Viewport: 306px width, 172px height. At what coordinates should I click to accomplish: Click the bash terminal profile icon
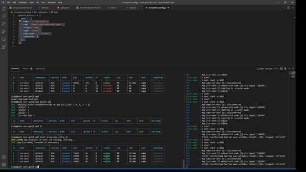click(x=258, y=69)
